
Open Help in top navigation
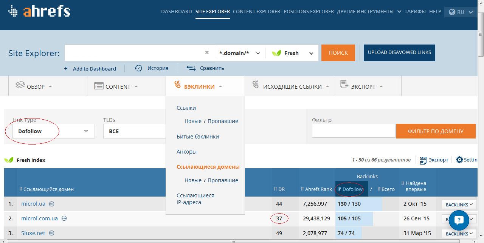point(435,11)
